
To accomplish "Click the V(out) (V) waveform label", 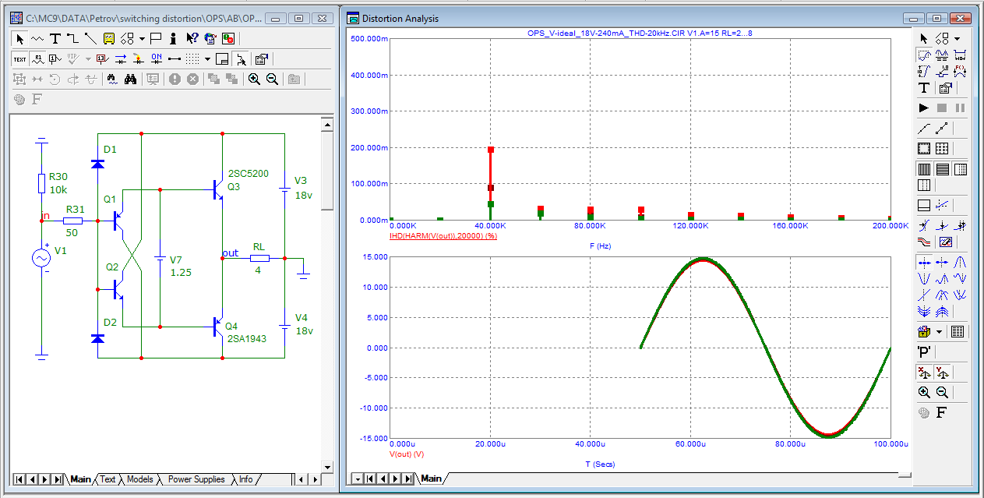I will click(x=406, y=453).
